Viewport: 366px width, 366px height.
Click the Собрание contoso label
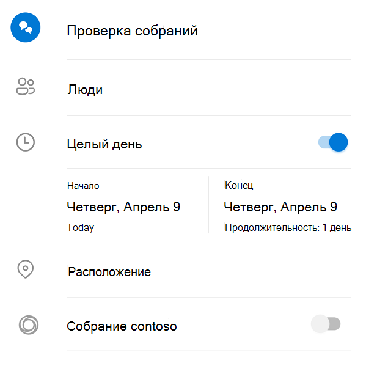point(122,326)
